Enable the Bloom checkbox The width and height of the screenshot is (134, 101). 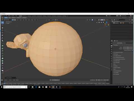coord(114,54)
